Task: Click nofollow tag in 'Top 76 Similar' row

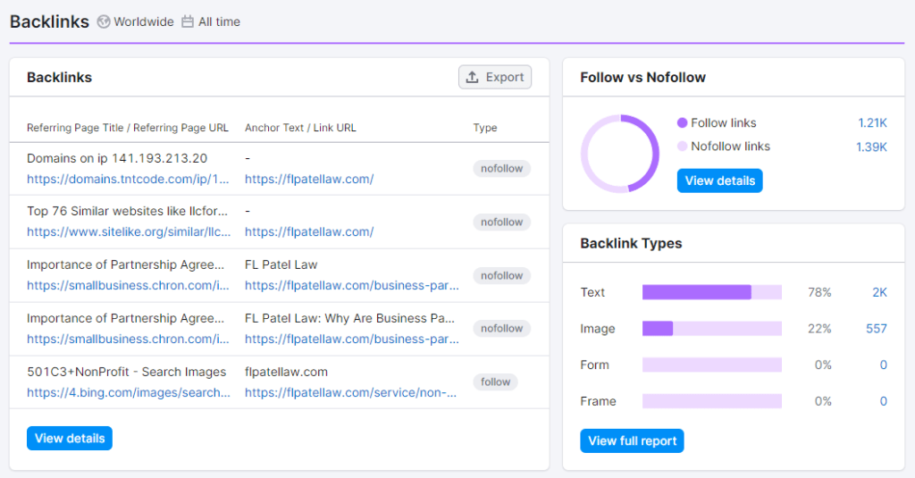Action: point(502,222)
